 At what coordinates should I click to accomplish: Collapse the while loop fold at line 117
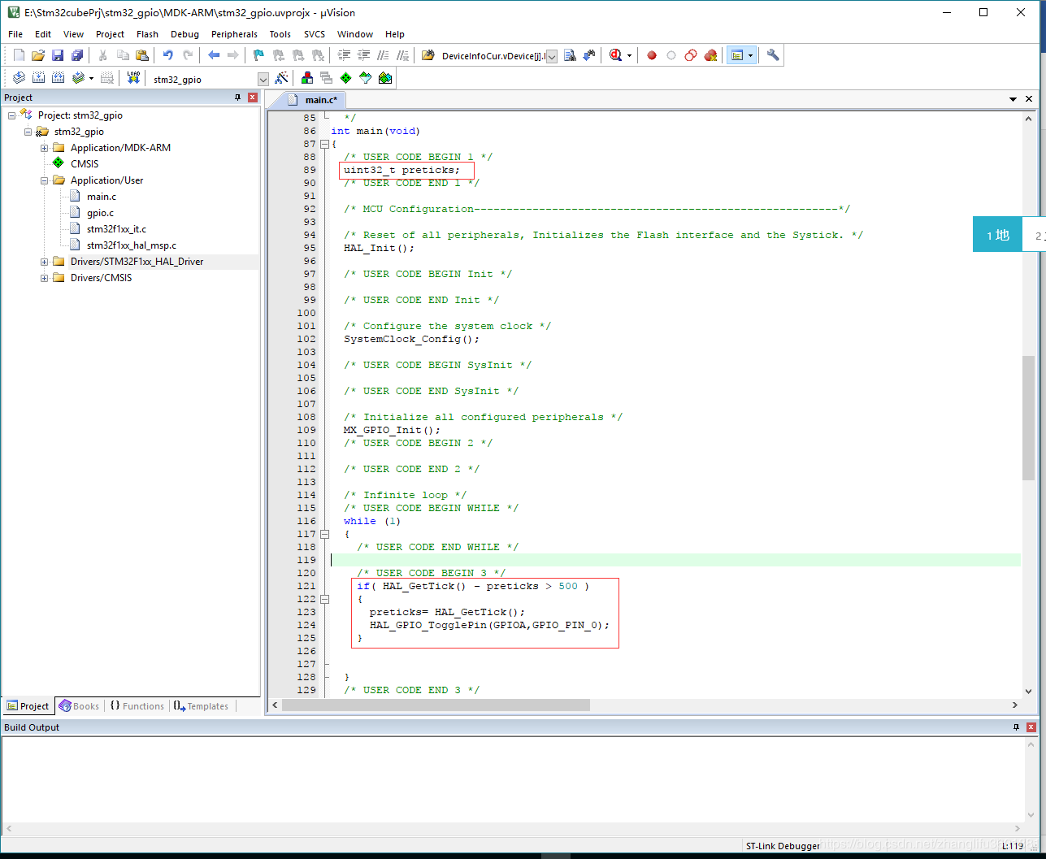pos(324,534)
